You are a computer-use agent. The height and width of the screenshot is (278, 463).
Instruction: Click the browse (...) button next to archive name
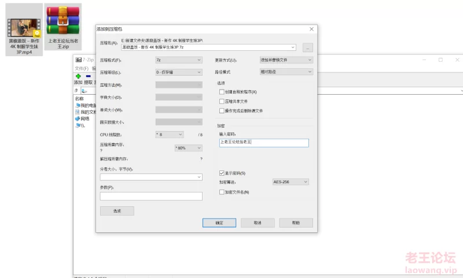(x=308, y=47)
